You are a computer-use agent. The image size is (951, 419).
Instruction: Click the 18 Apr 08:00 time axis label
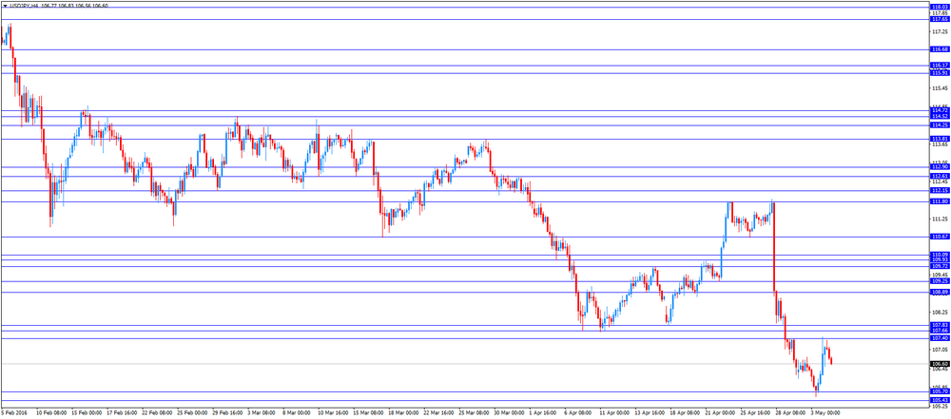click(x=686, y=412)
